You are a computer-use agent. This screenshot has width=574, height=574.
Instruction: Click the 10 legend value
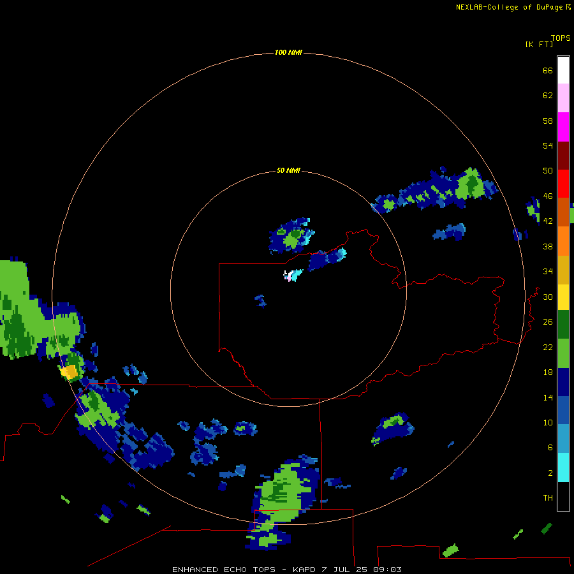[x=548, y=423]
